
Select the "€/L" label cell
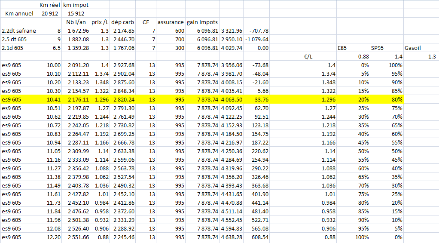[320, 57]
